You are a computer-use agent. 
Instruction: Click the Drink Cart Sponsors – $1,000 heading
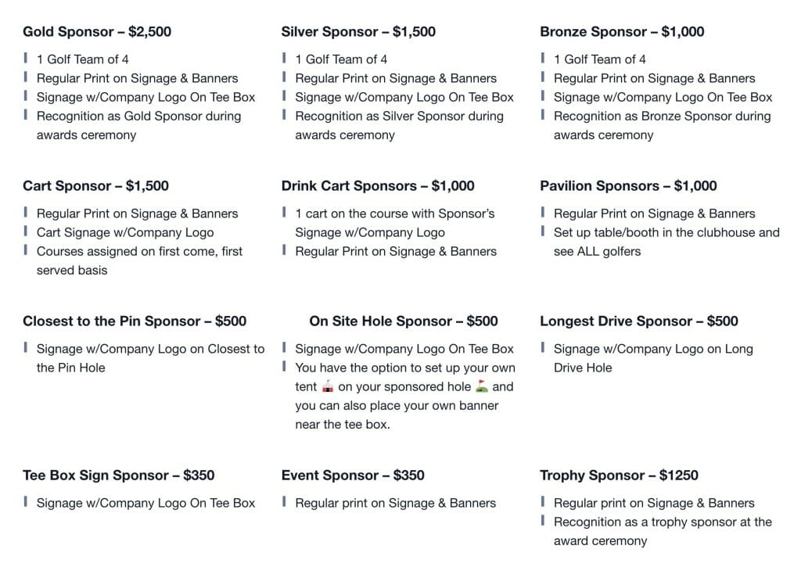378,186
